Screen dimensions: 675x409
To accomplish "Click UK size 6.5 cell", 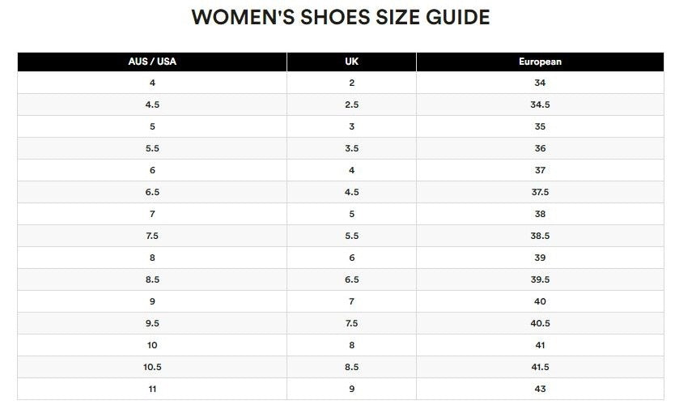I will tap(351, 279).
